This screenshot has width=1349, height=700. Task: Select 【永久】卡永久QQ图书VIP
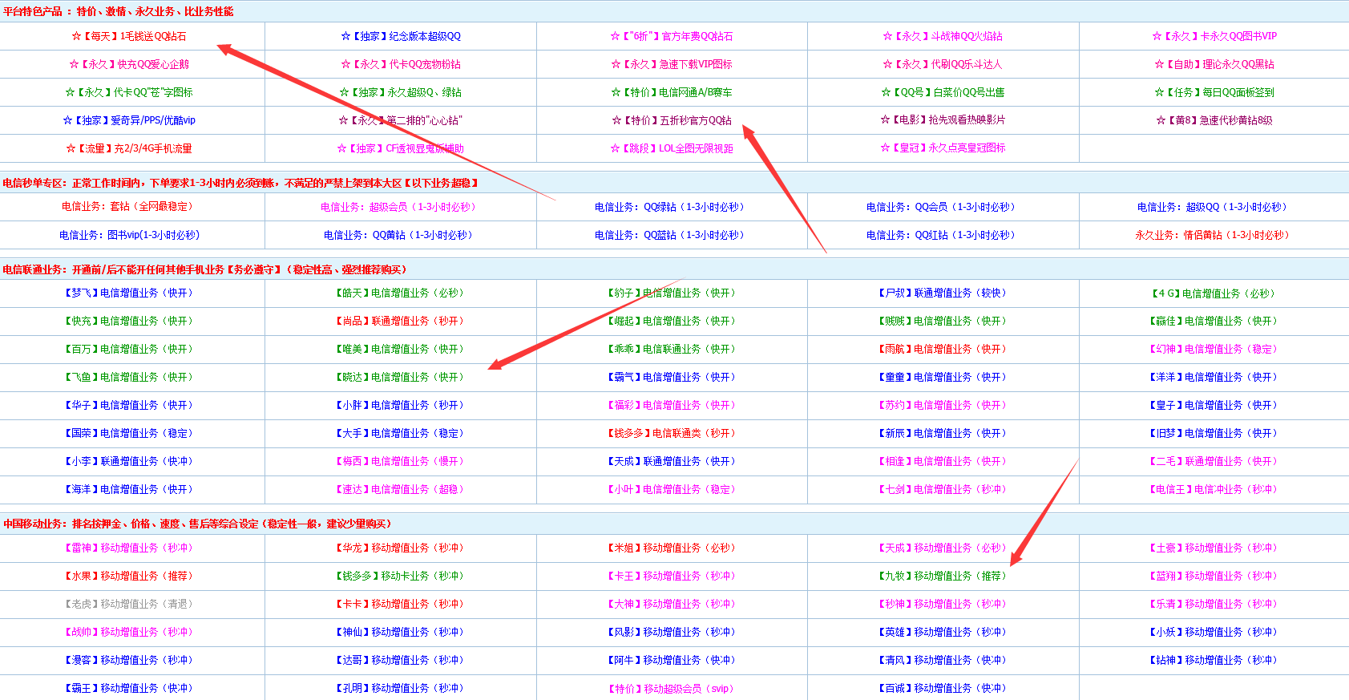click(x=1214, y=36)
